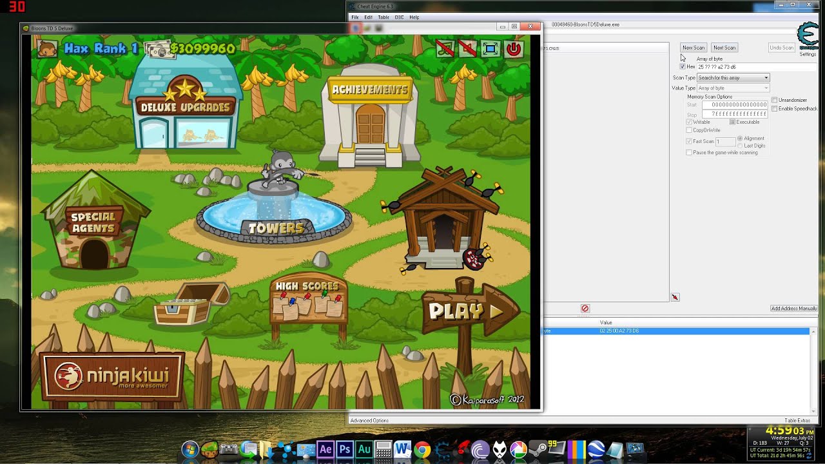Click the red power quit icon
Screen dimensions: 825x464
click(x=514, y=48)
